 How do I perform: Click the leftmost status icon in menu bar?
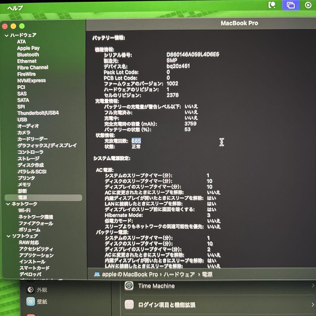click(272, 5)
